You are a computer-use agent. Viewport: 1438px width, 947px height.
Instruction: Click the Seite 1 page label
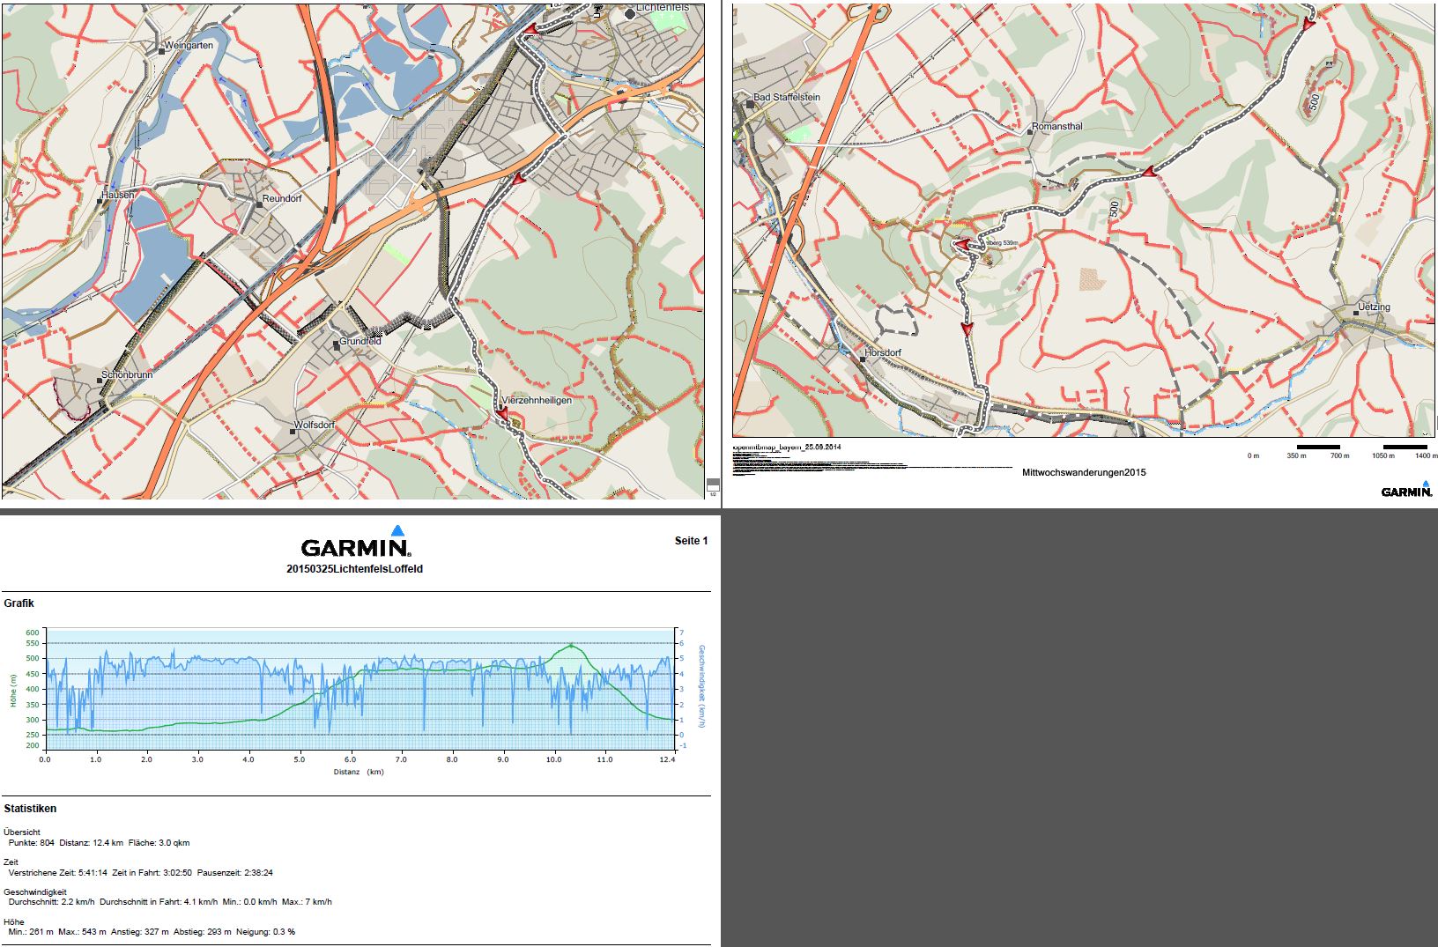pos(691,541)
